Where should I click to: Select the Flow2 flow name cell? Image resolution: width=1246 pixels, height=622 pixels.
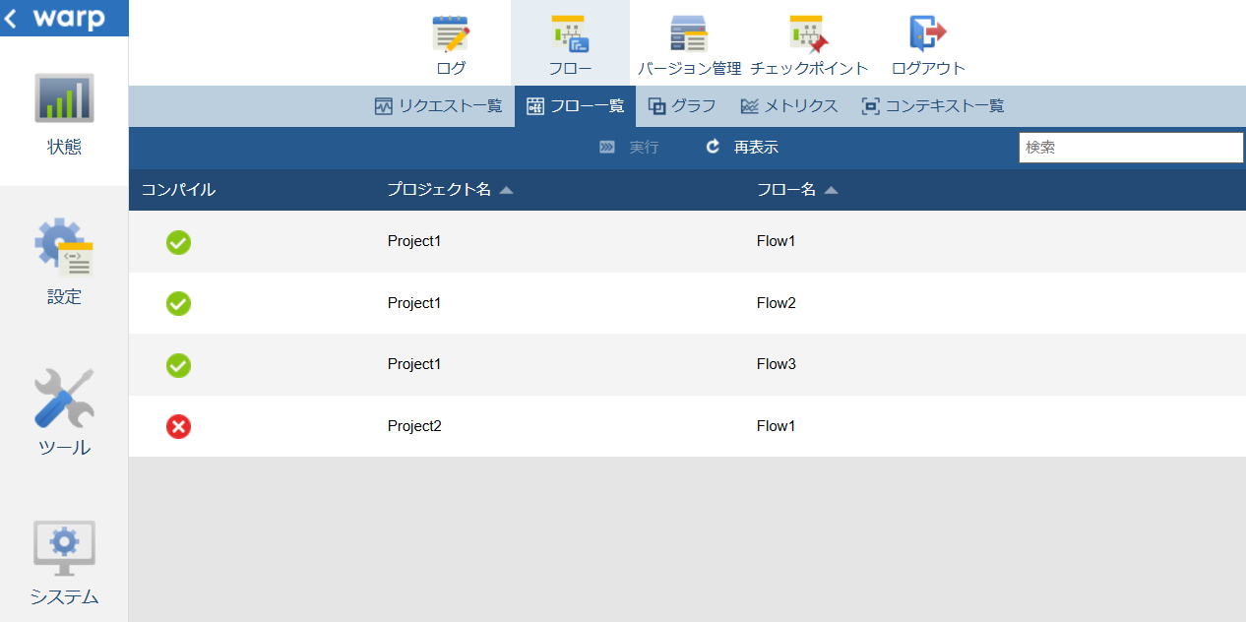point(776,303)
